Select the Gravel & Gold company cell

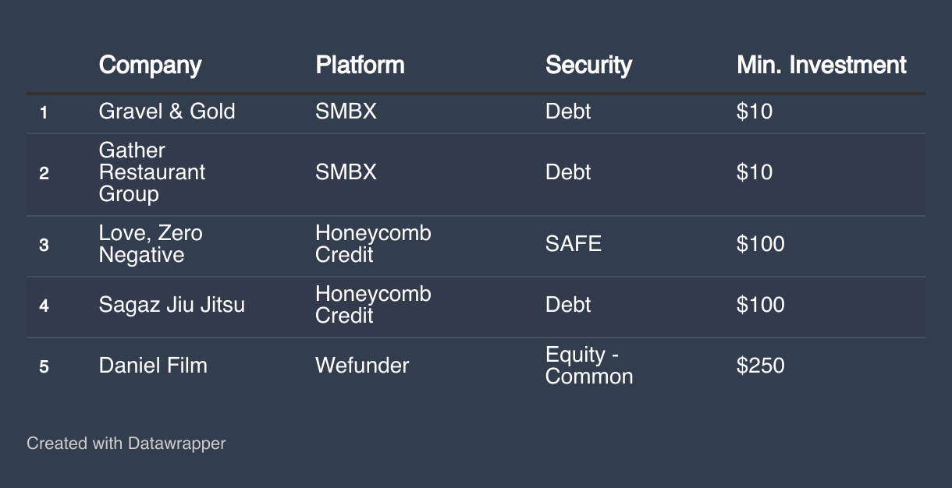click(x=167, y=111)
